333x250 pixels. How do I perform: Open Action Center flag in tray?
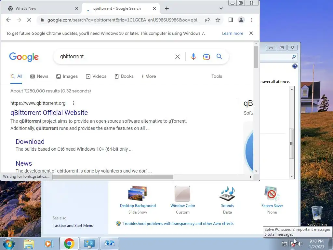pyautogui.click(x=292, y=243)
